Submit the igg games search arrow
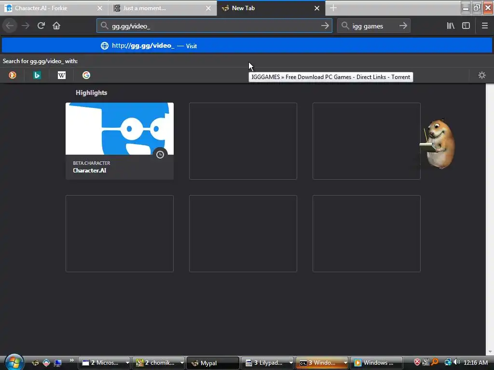494x370 pixels. click(x=403, y=26)
